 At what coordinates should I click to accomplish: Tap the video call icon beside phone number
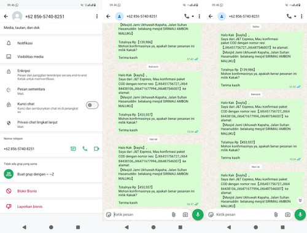[96, 149]
